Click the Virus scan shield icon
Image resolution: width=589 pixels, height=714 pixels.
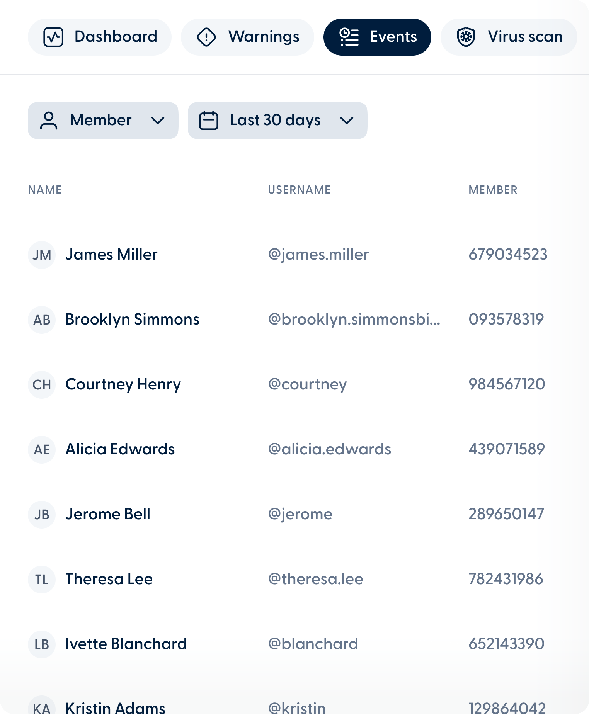[x=466, y=37]
